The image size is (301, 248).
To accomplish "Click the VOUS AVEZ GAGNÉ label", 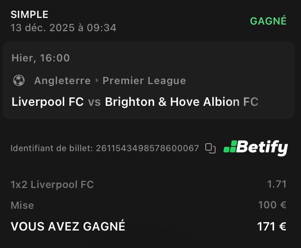I will [x=68, y=227].
